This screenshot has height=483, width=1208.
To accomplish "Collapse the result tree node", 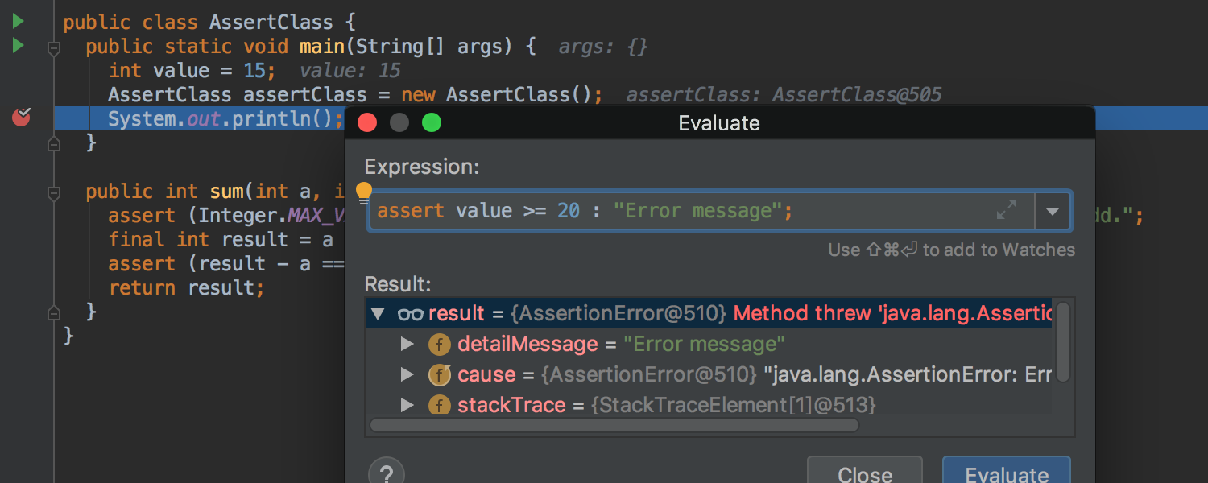I will tap(378, 313).
